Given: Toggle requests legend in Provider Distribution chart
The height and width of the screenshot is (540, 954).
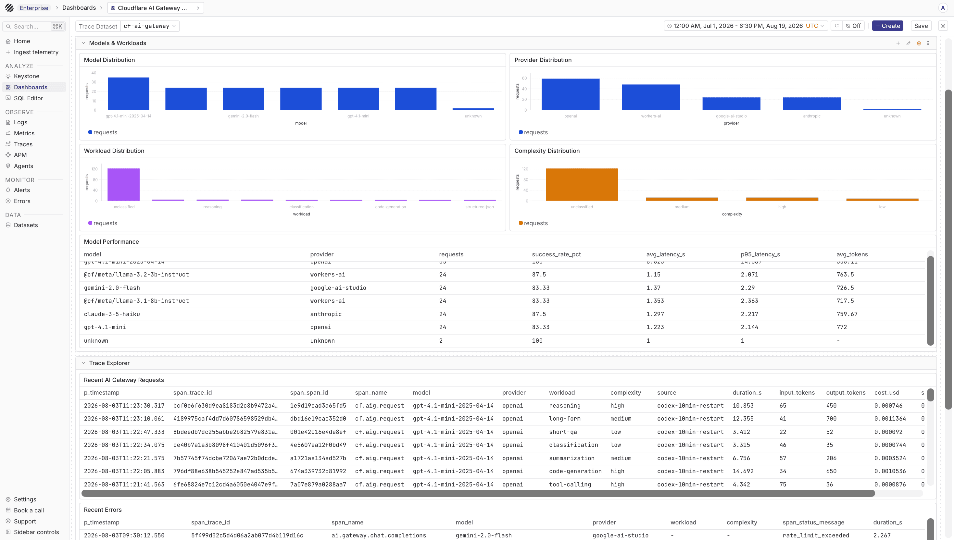Looking at the screenshot, I should (x=533, y=132).
